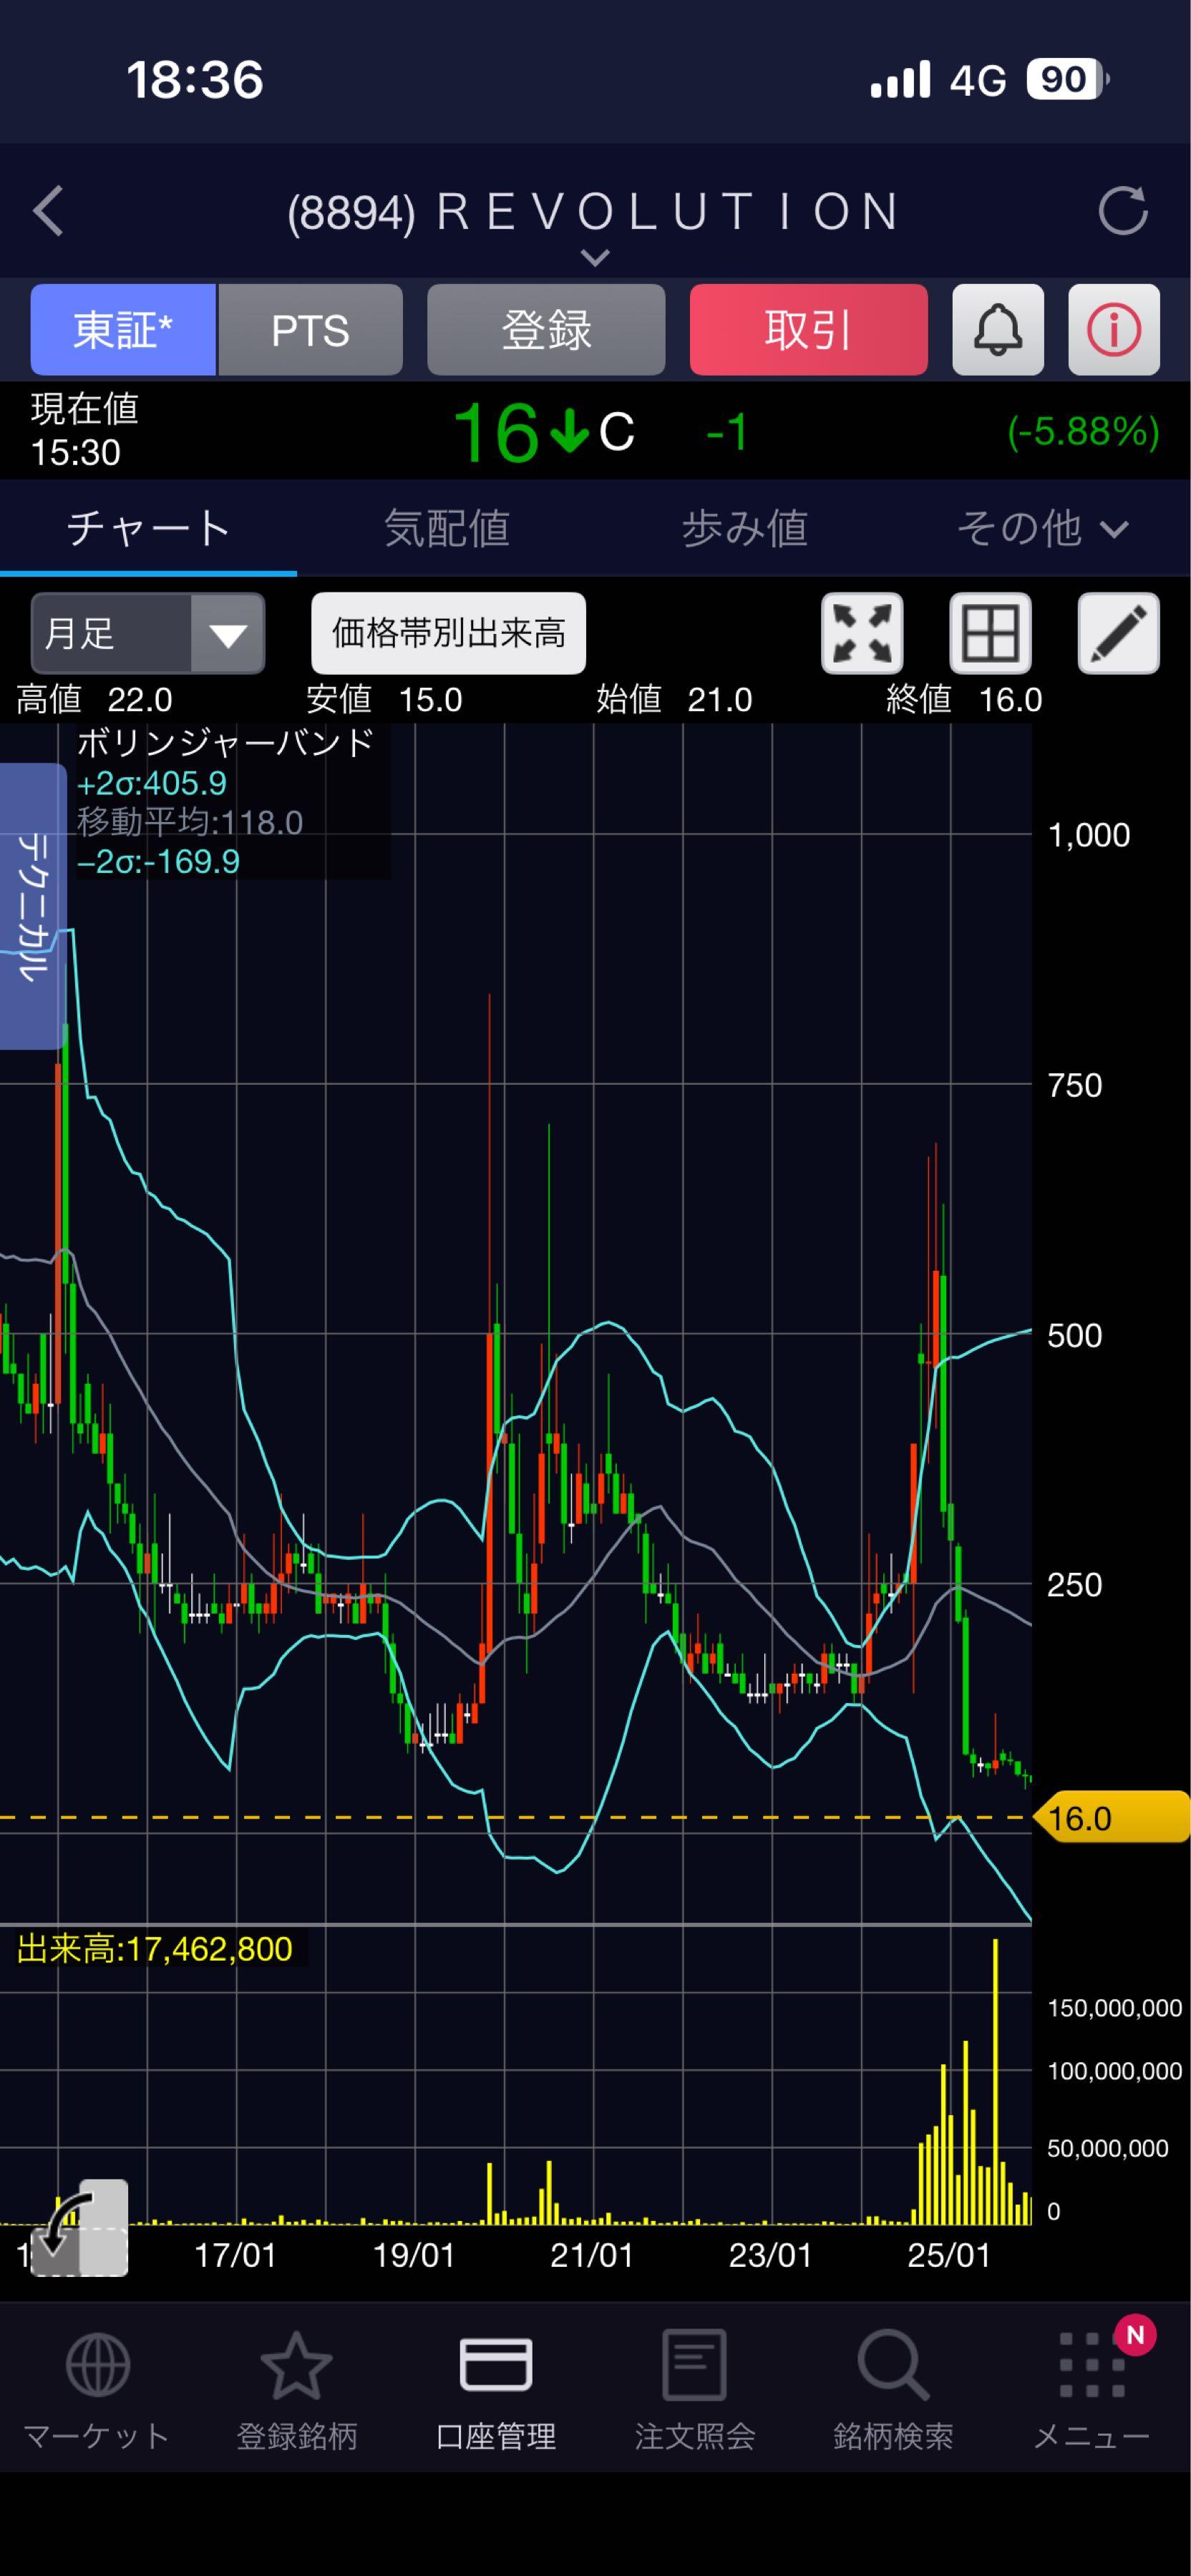Tap the red 取引 button
The width and height of the screenshot is (1191, 2576).
(808, 330)
